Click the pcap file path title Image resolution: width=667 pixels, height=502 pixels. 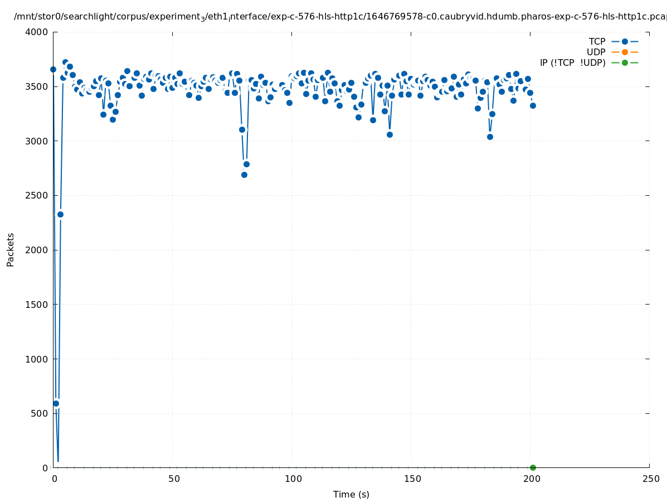(x=340, y=17)
